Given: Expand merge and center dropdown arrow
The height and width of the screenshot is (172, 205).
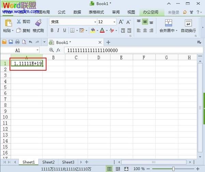Looking at the screenshot, I should [x=177, y=31].
